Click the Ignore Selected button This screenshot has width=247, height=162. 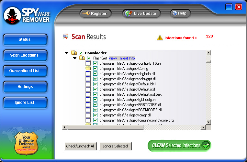click(x=116, y=146)
